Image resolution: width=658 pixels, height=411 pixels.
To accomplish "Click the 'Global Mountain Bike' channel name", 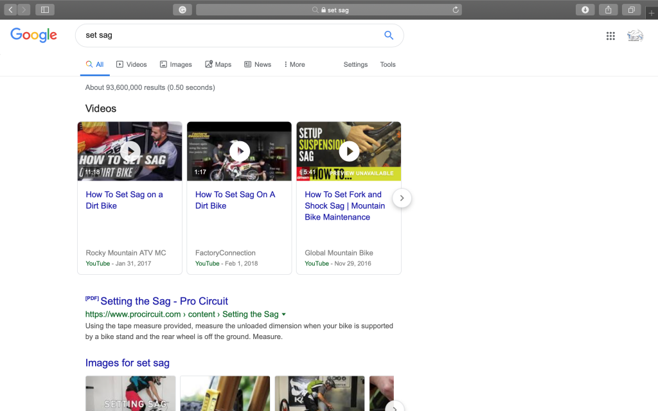I will click(339, 253).
